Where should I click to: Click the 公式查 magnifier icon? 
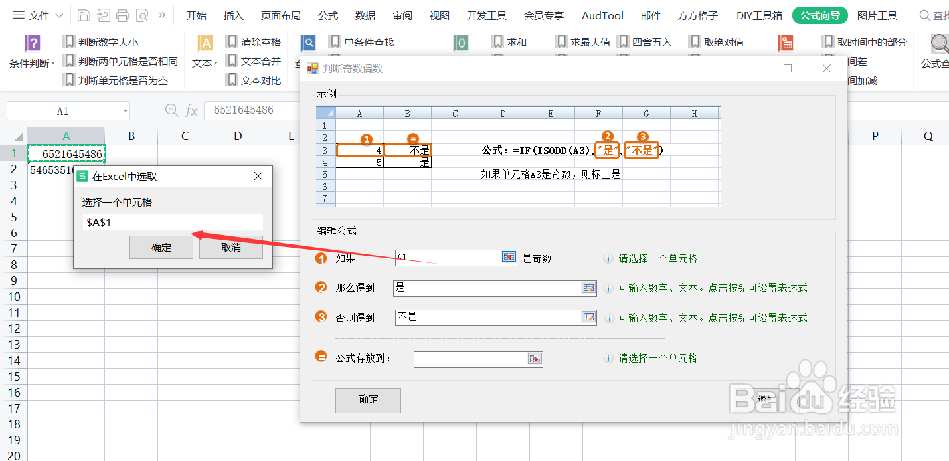[940, 44]
